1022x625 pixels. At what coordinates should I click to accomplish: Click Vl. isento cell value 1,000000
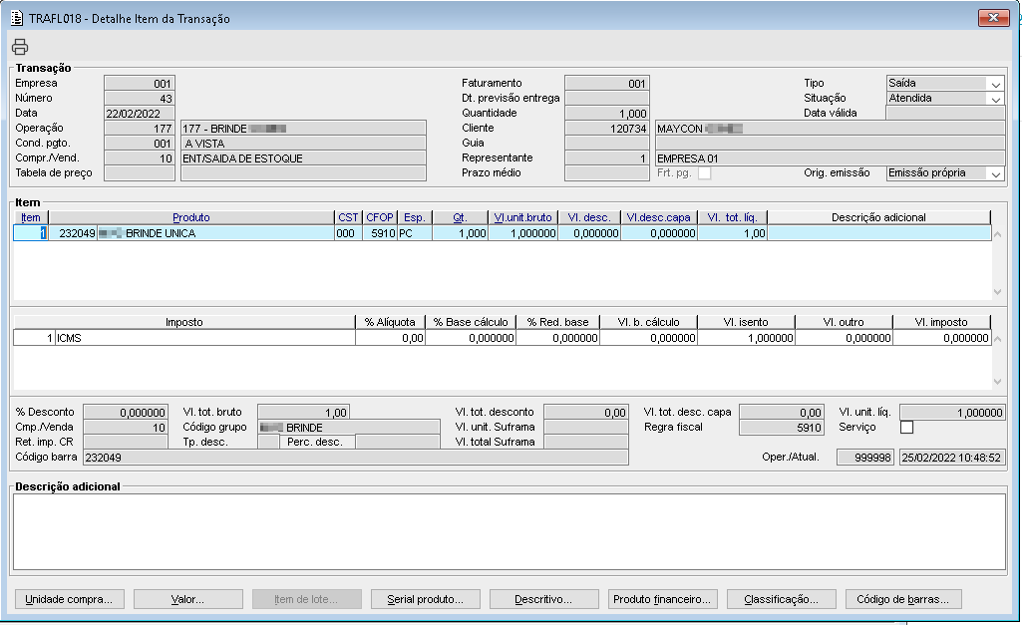[746, 338]
